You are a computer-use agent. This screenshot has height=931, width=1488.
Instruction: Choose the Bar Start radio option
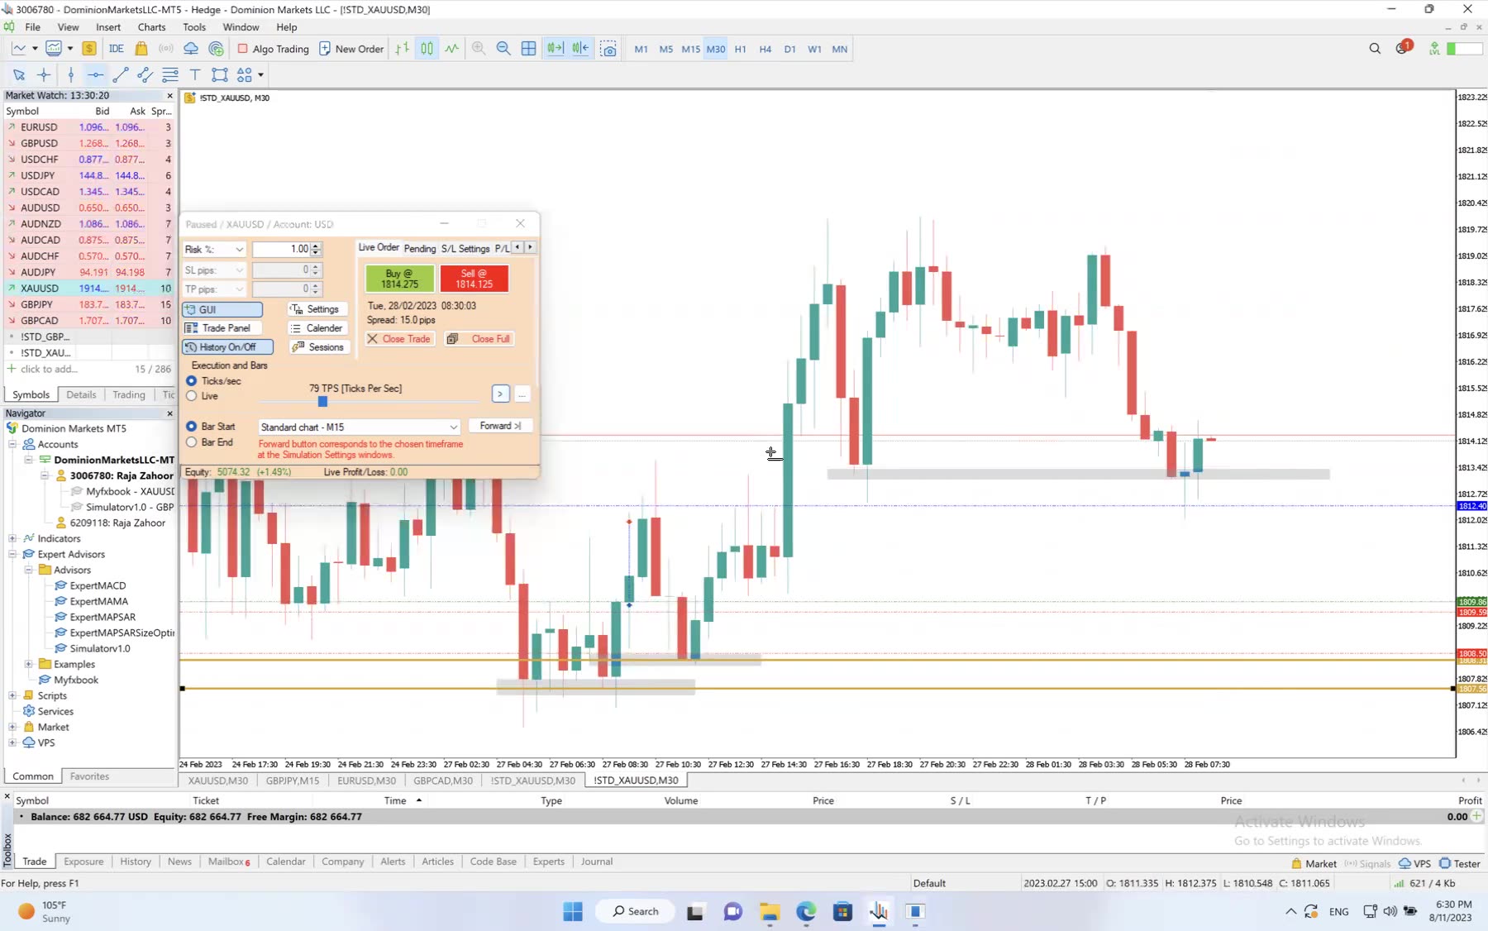click(x=192, y=427)
